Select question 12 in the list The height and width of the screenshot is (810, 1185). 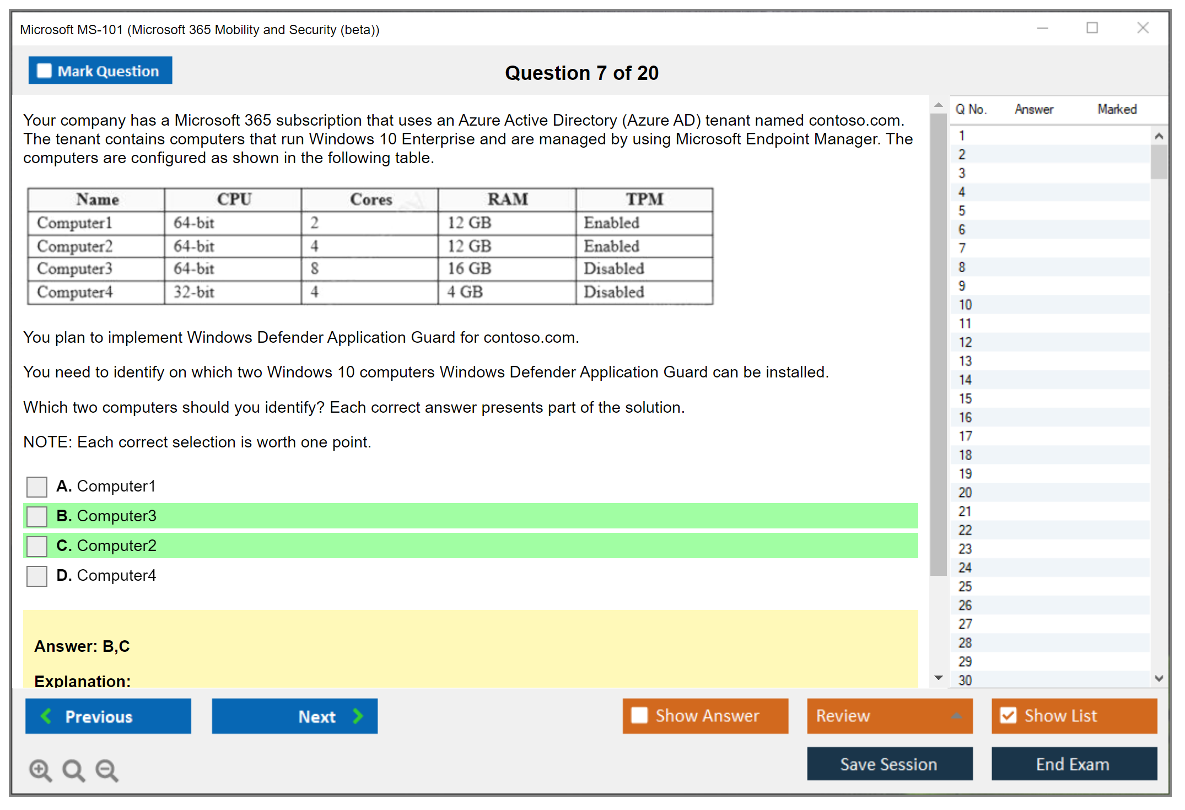click(965, 342)
